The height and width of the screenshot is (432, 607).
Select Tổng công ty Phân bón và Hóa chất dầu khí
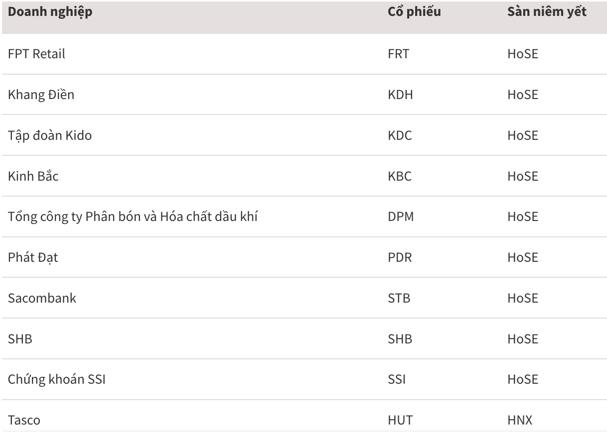(132, 217)
